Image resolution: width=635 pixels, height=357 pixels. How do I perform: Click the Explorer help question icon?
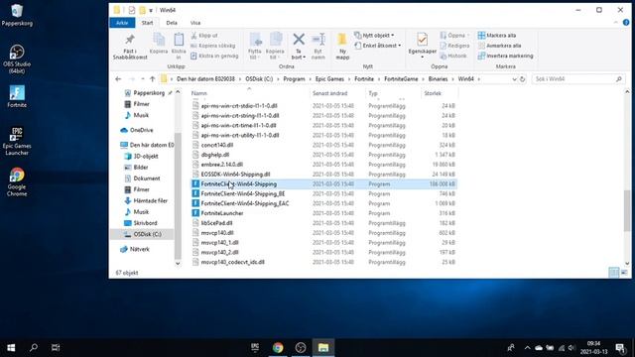point(626,23)
